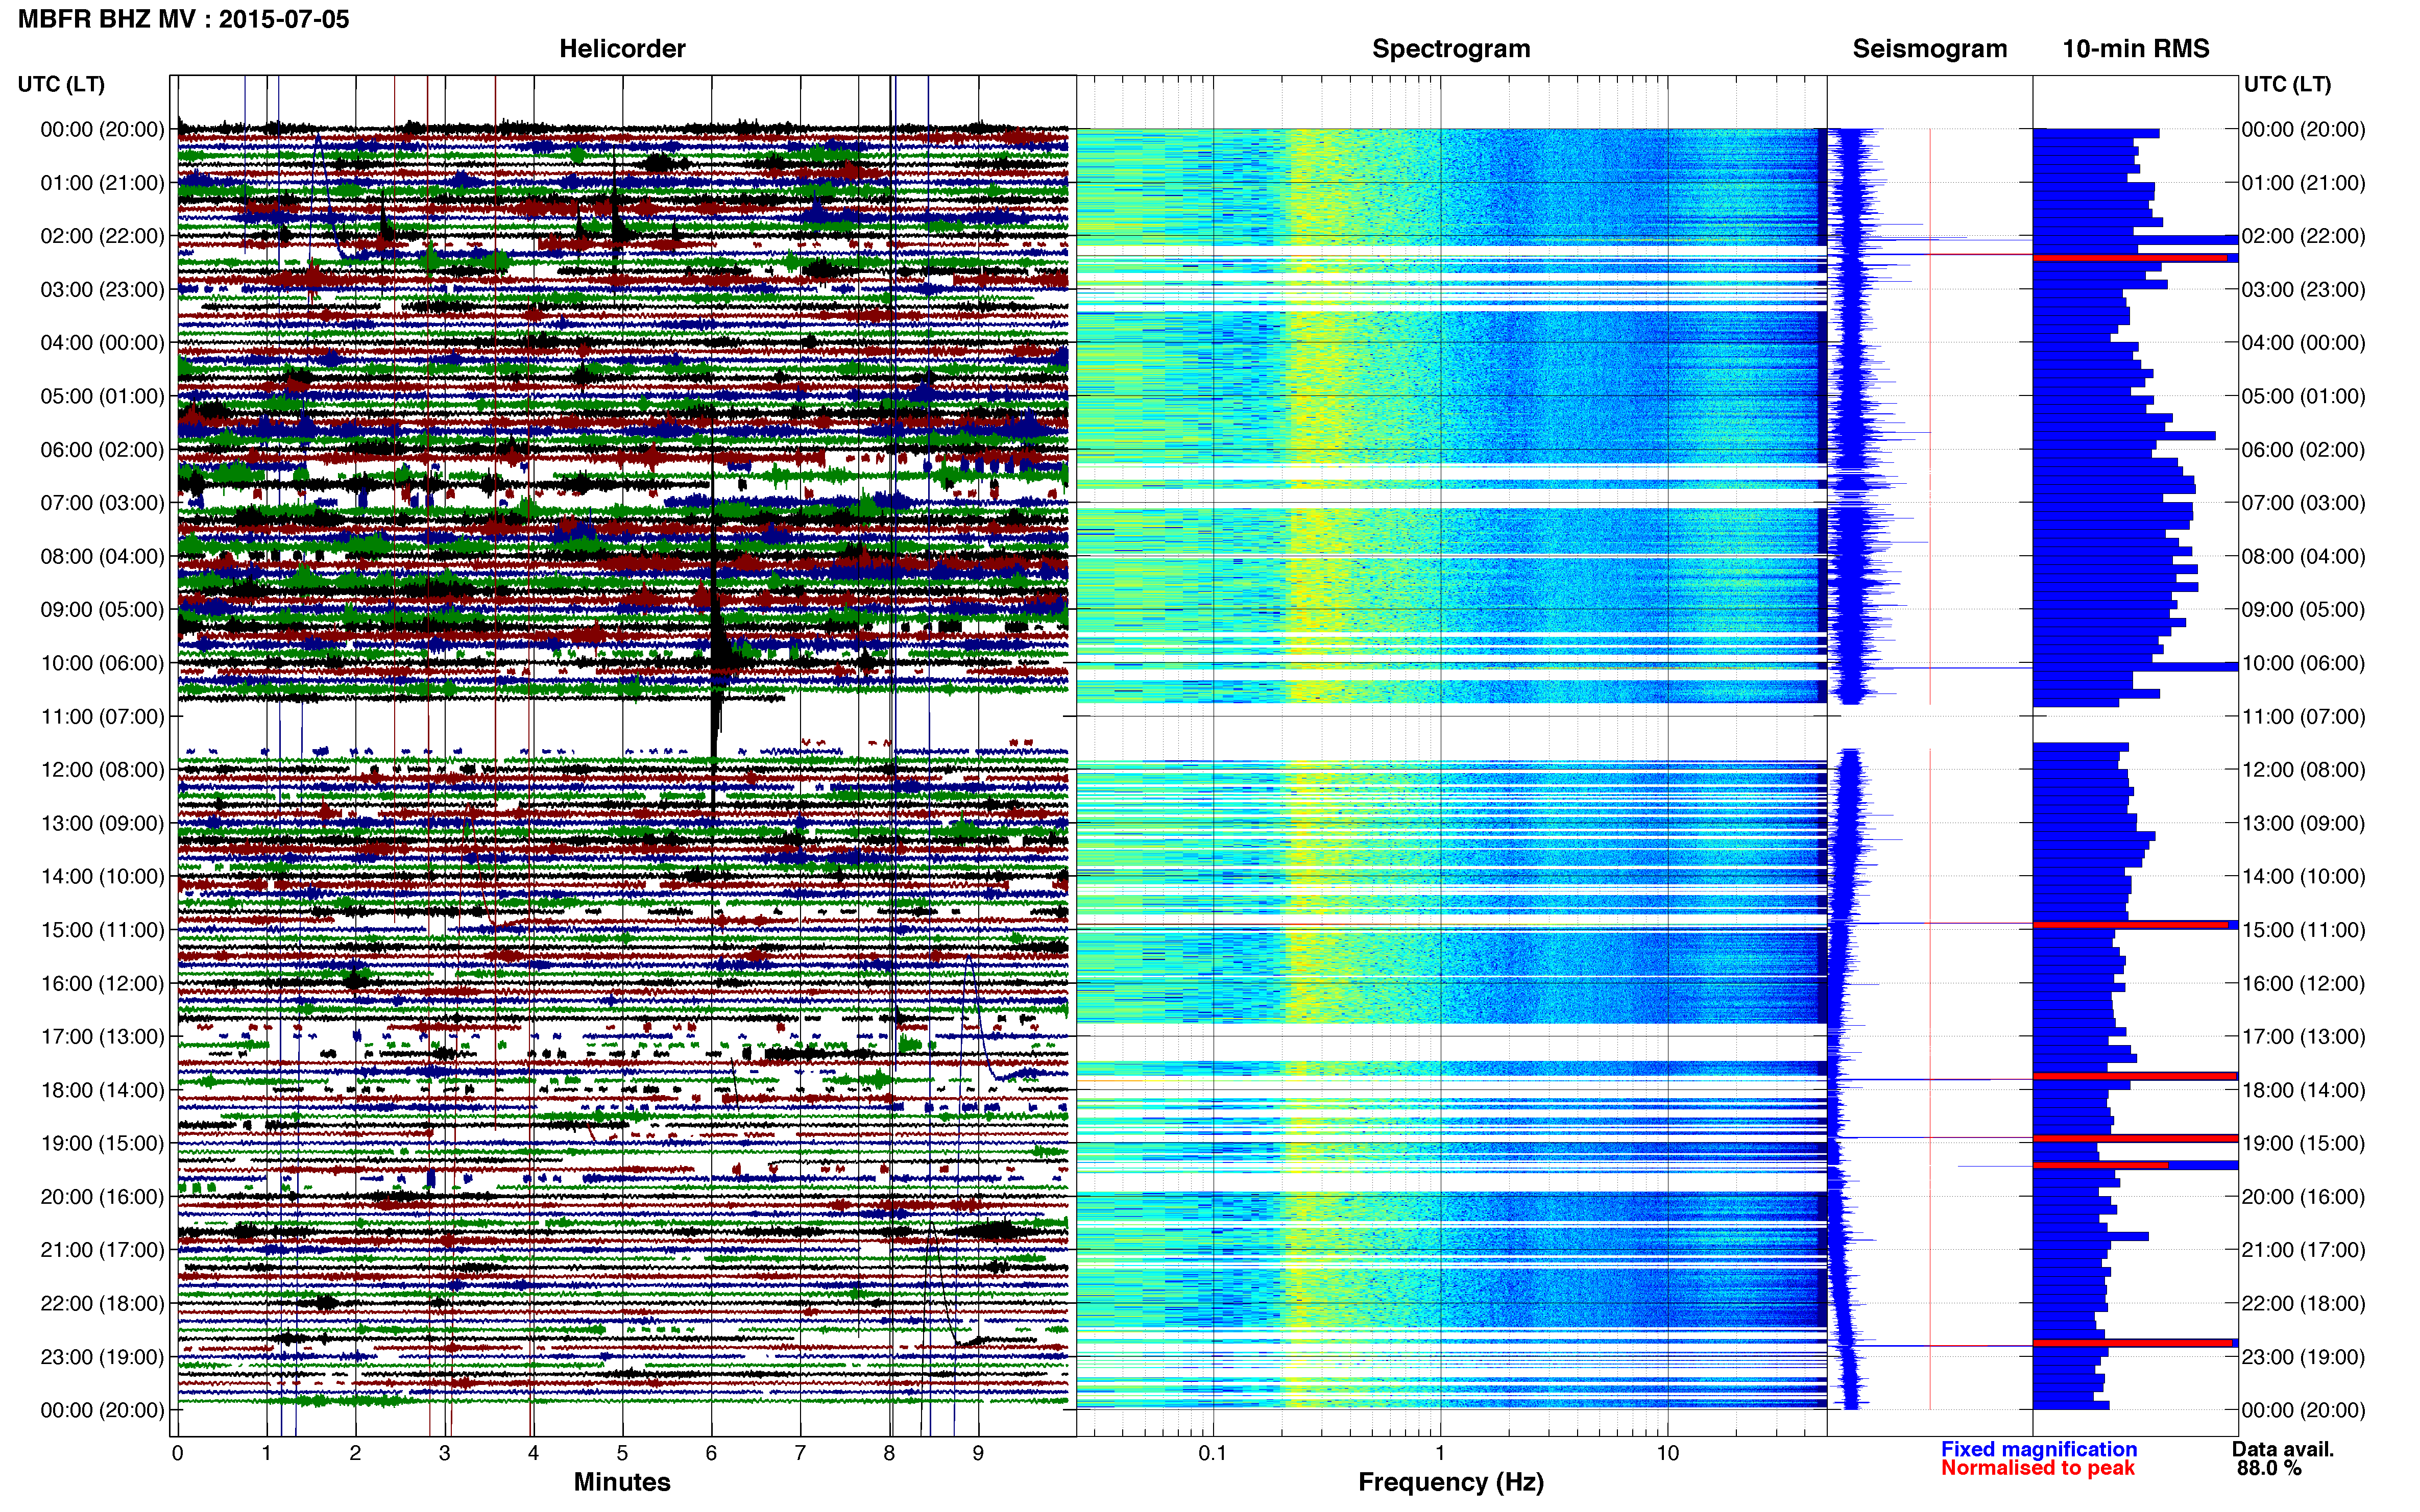Click the red RMS peak bar near 19:00

(x=2135, y=1138)
